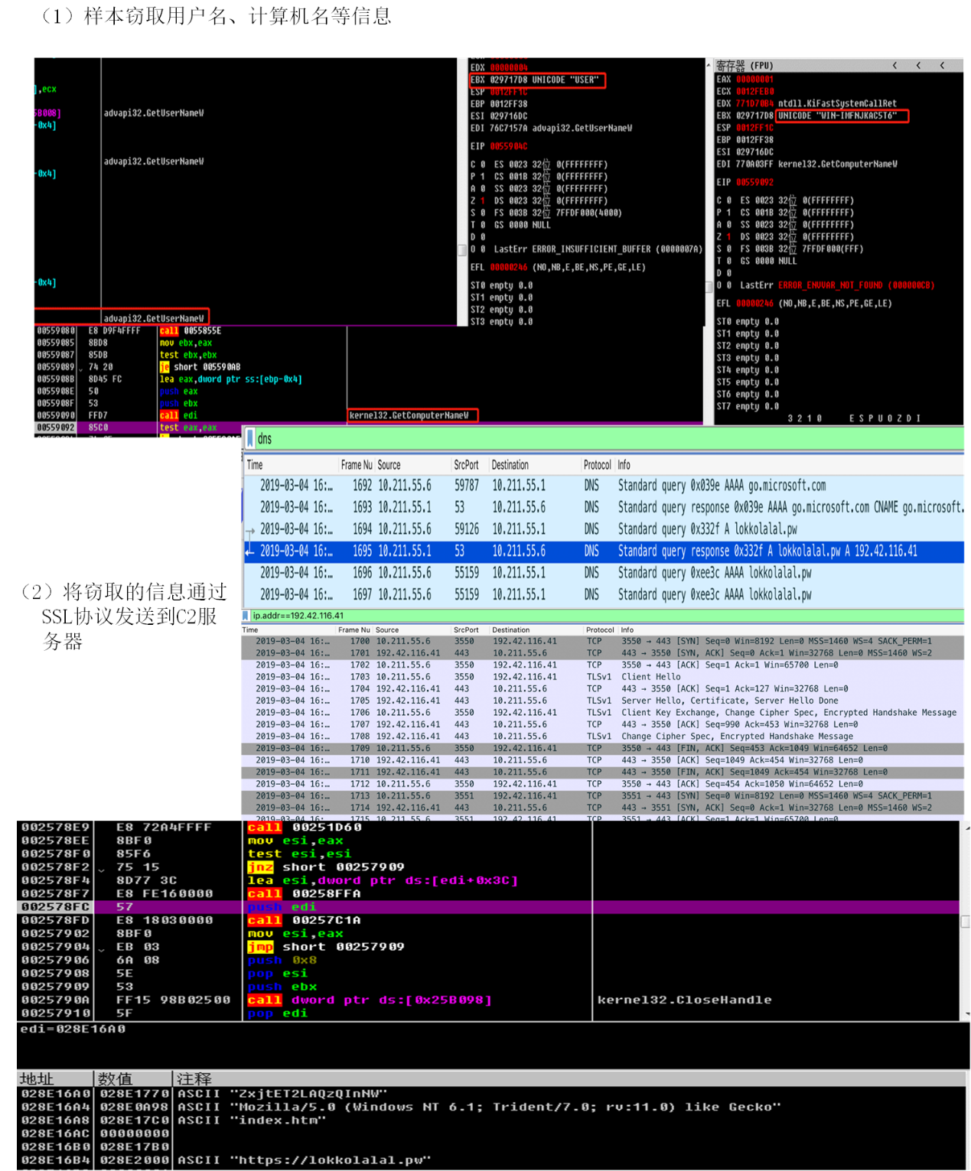
Task: Select highlighted frame 1695 response 192.42.116.41
Action: point(604,551)
